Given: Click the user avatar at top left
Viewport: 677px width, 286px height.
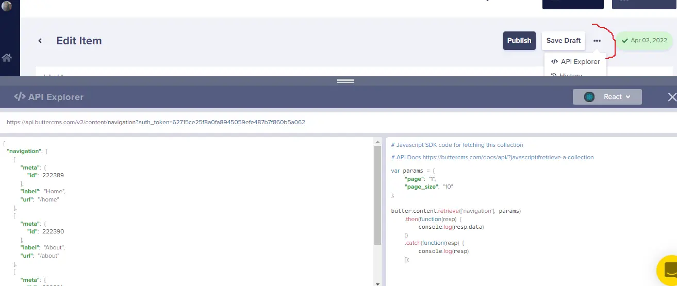Looking at the screenshot, I should point(7,6).
